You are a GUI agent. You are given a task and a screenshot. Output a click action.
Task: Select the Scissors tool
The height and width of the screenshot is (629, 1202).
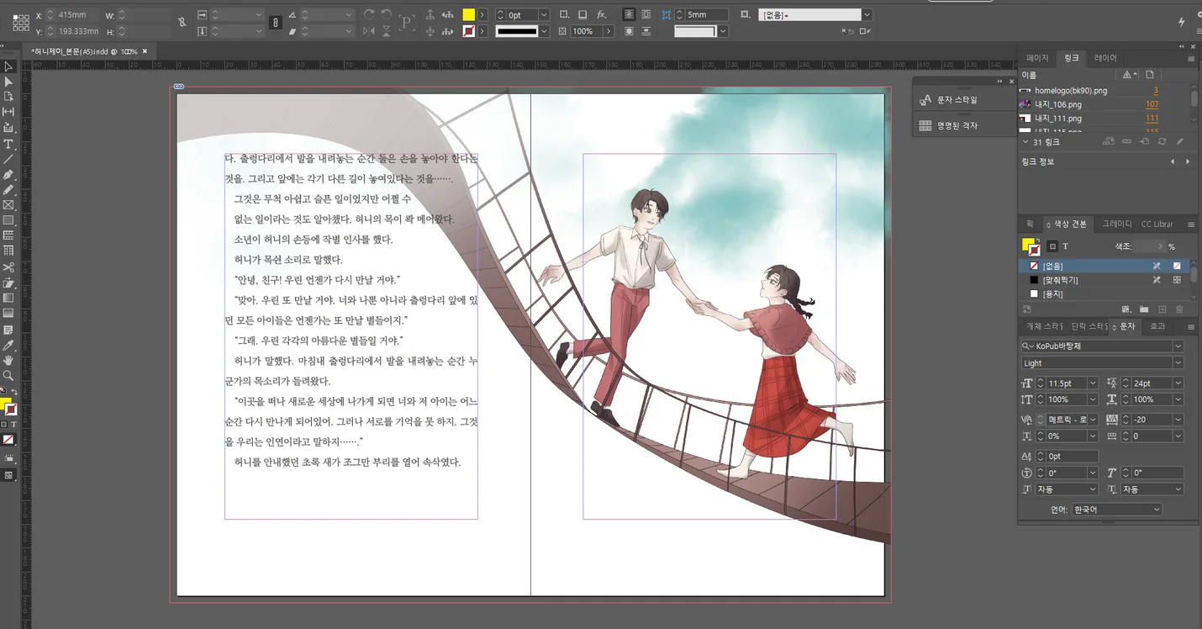coord(9,267)
